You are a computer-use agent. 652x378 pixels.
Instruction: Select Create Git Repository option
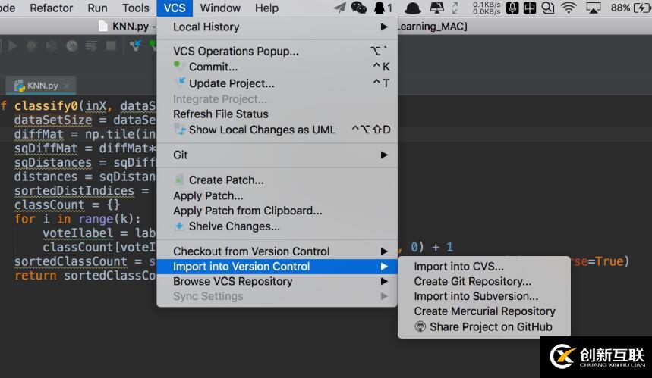pyautogui.click(x=472, y=281)
